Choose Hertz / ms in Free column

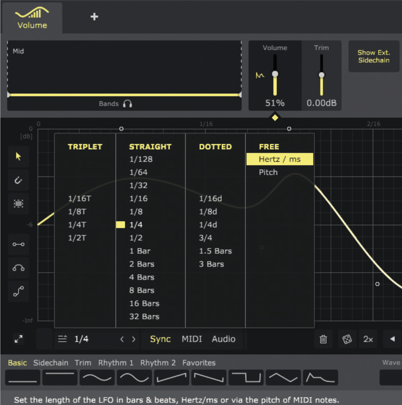click(280, 159)
